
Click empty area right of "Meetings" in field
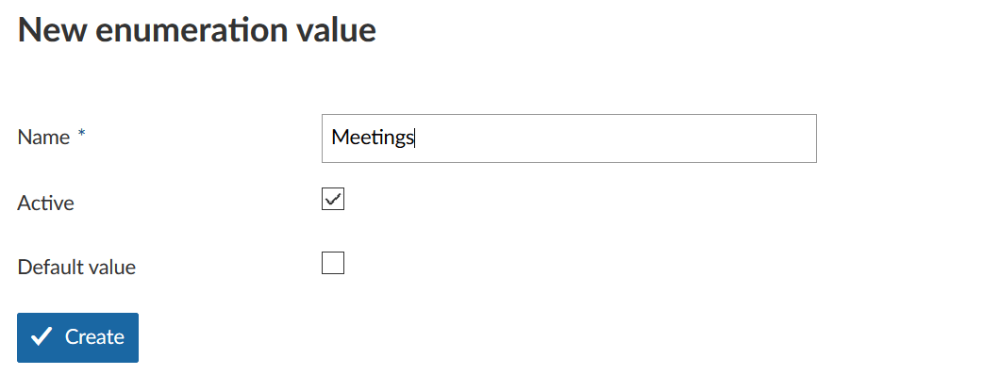point(613,138)
